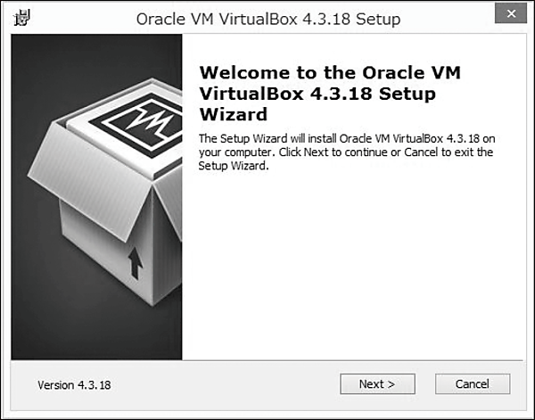
Task: Click the word 'Wizard' in the heading
Action: [x=233, y=114]
